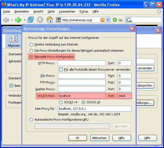Click the RSS feed icon in address bar
This screenshot has height=148, width=164.
pyautogui.click(x=103, y=20)
